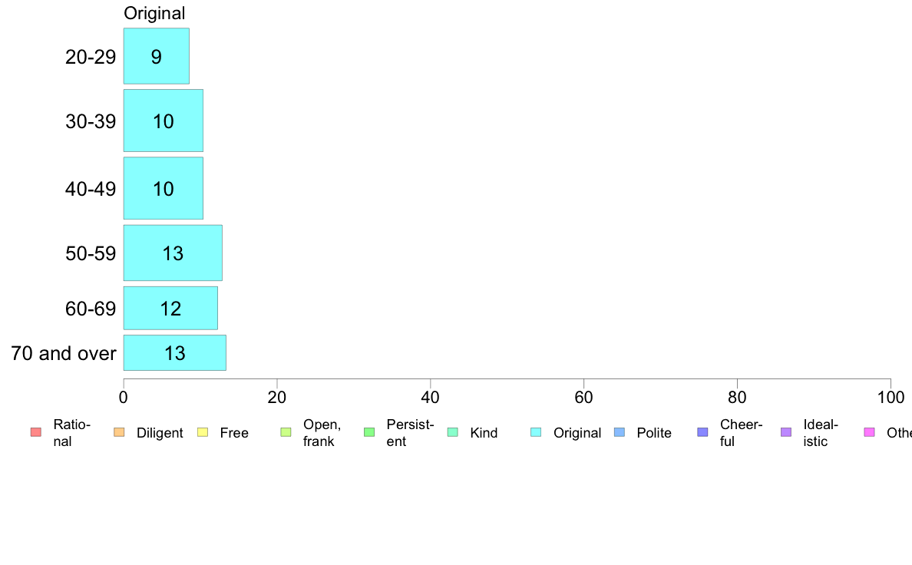912x565 pixels.
Task: Click the Diligent legend color swatch
Action: tap(119, 432)
